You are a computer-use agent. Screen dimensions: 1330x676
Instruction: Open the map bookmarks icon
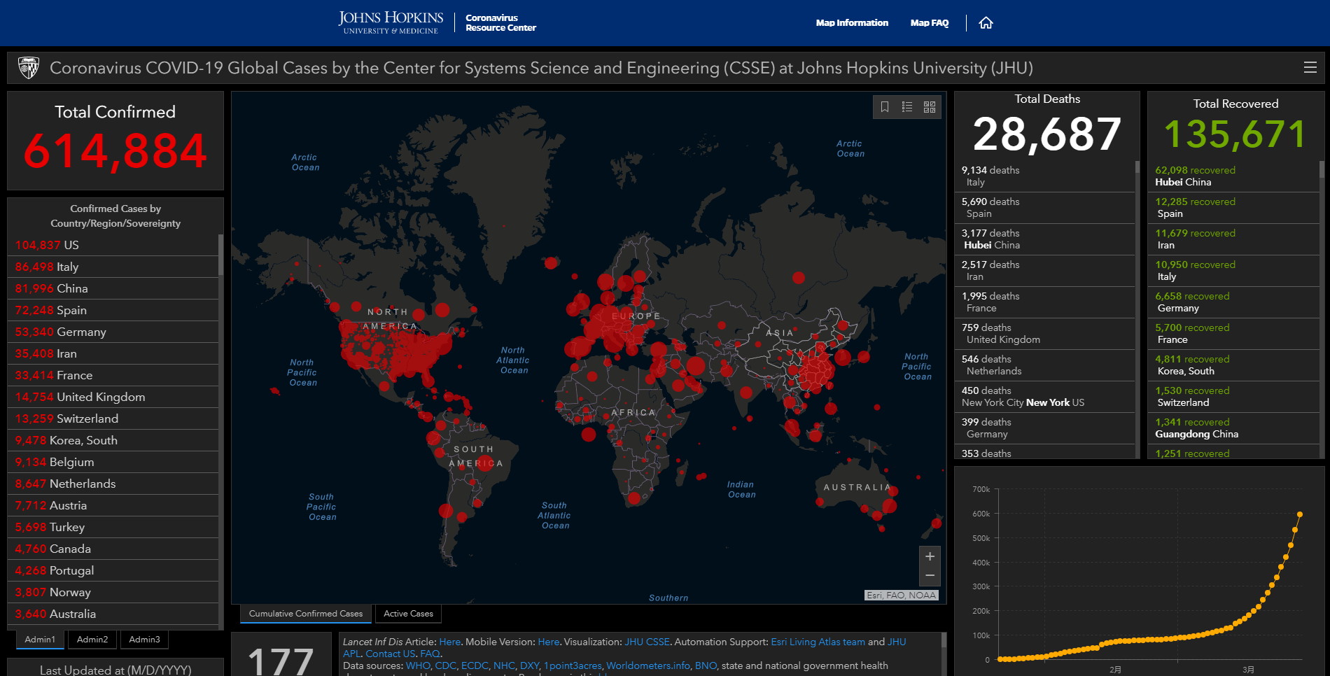(x=885, y=106)
